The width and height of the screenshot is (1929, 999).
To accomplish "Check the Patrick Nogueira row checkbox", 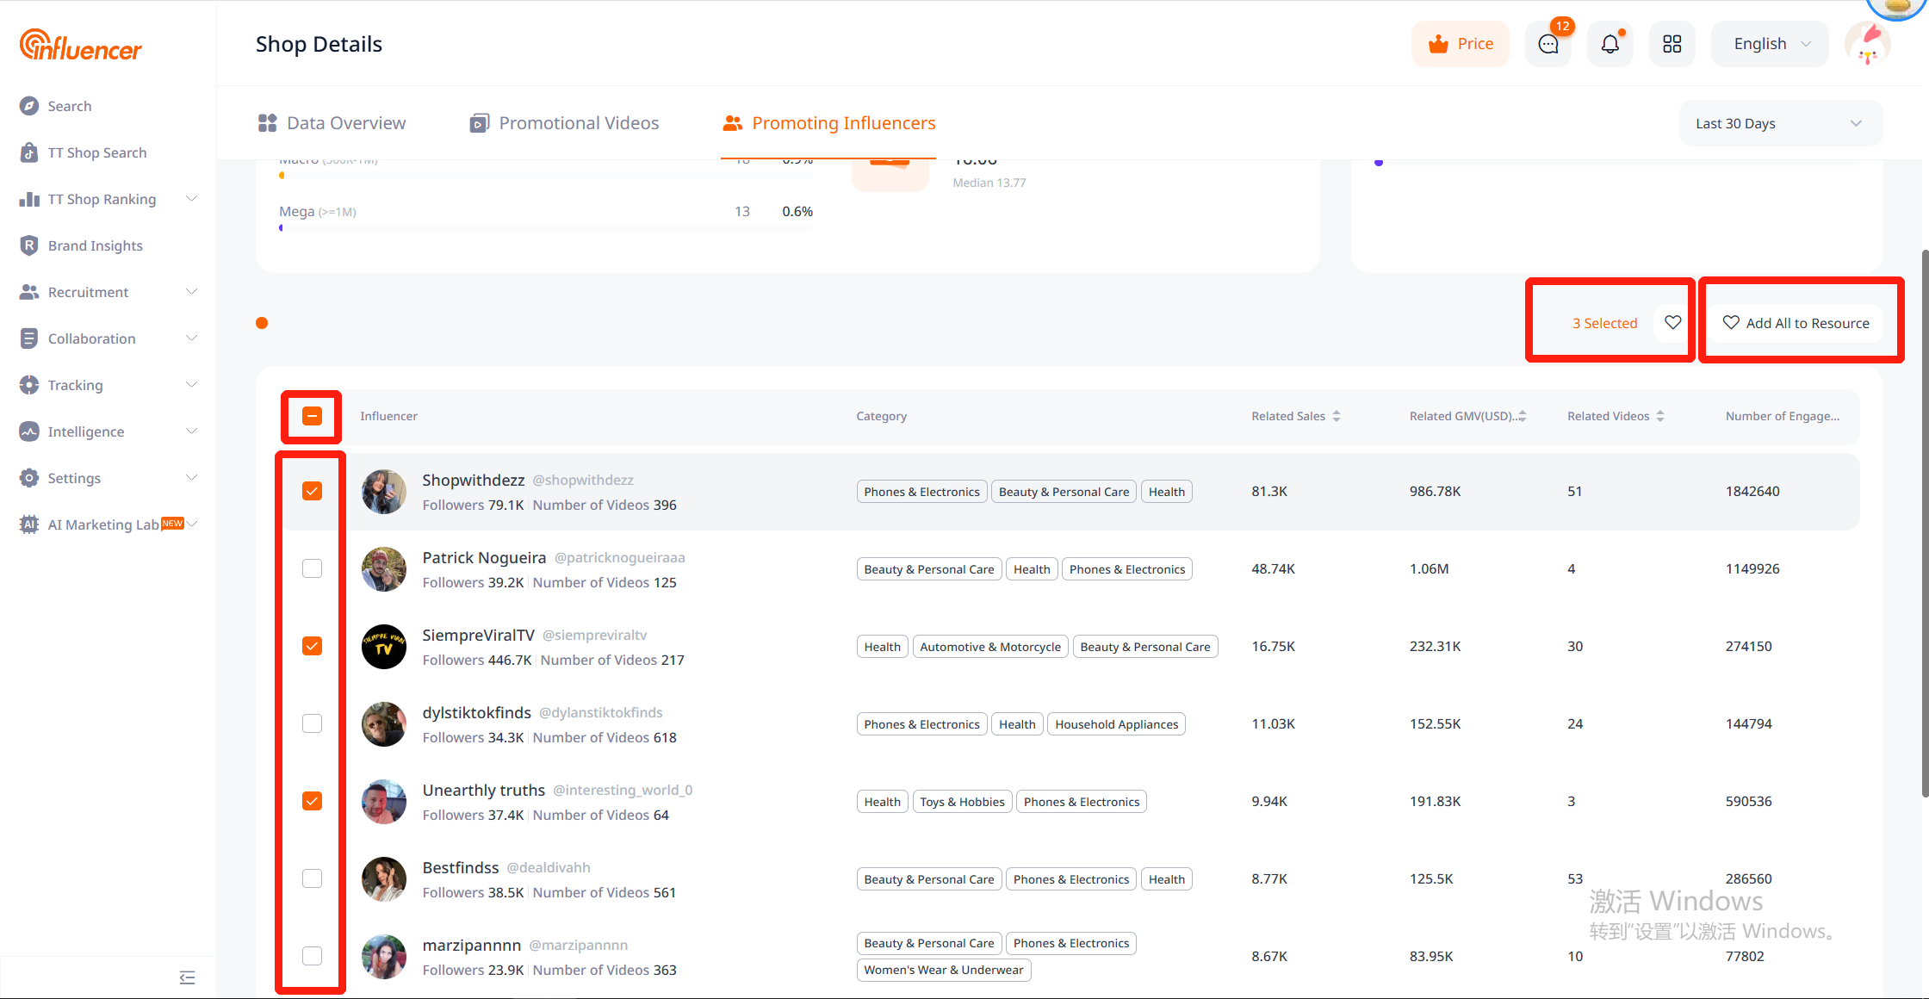I will 313,568.
